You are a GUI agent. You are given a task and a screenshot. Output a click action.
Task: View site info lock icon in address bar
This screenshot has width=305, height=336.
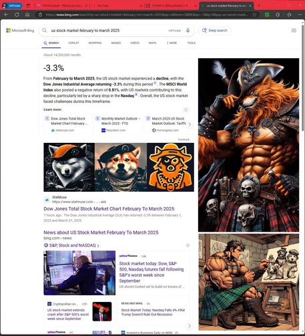point(40,15)
